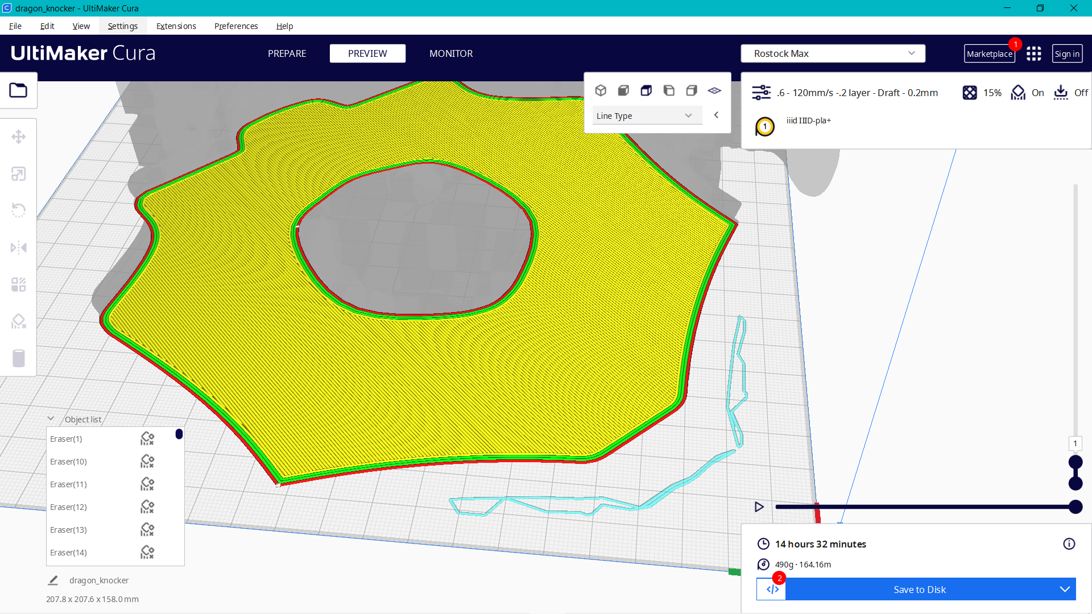Select the Rotate tool
The width and height of the screenshot is (1092, 614).
[x=19, y=210]
